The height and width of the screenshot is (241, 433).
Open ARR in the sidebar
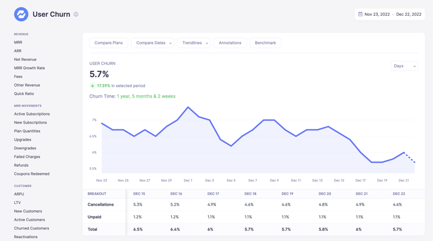pos(17,51)
